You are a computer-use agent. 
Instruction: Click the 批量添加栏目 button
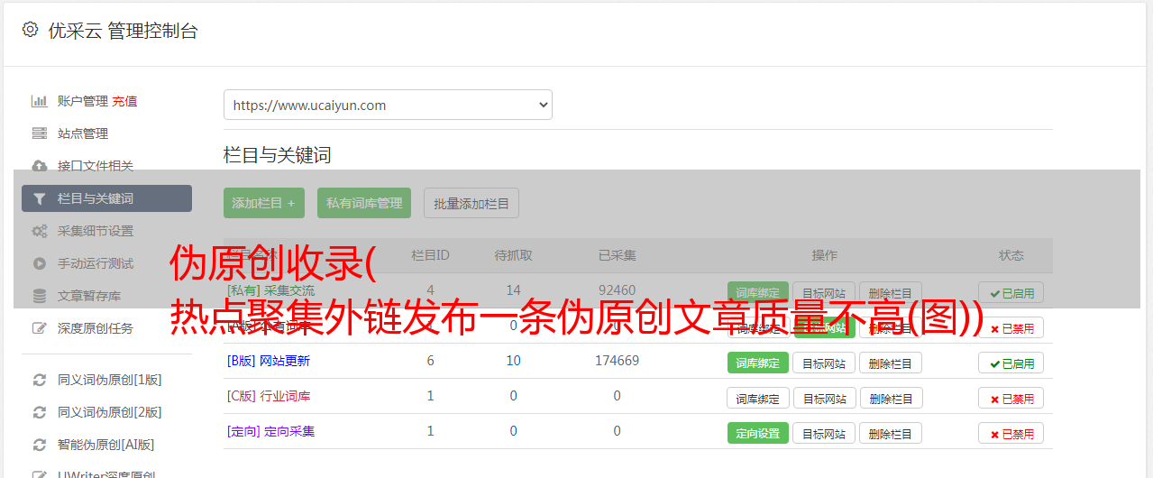(x=471, y=203)
